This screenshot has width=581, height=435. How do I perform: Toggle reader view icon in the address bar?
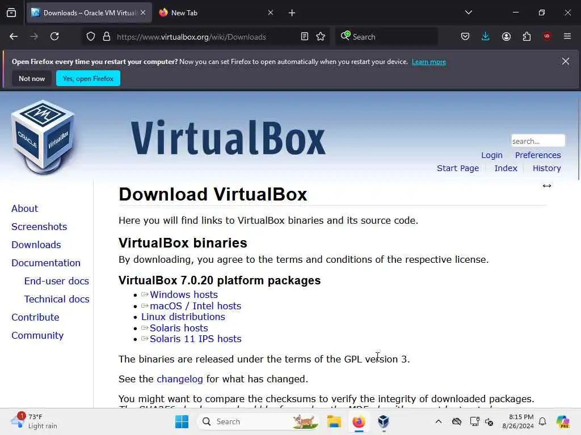point(305,37)
